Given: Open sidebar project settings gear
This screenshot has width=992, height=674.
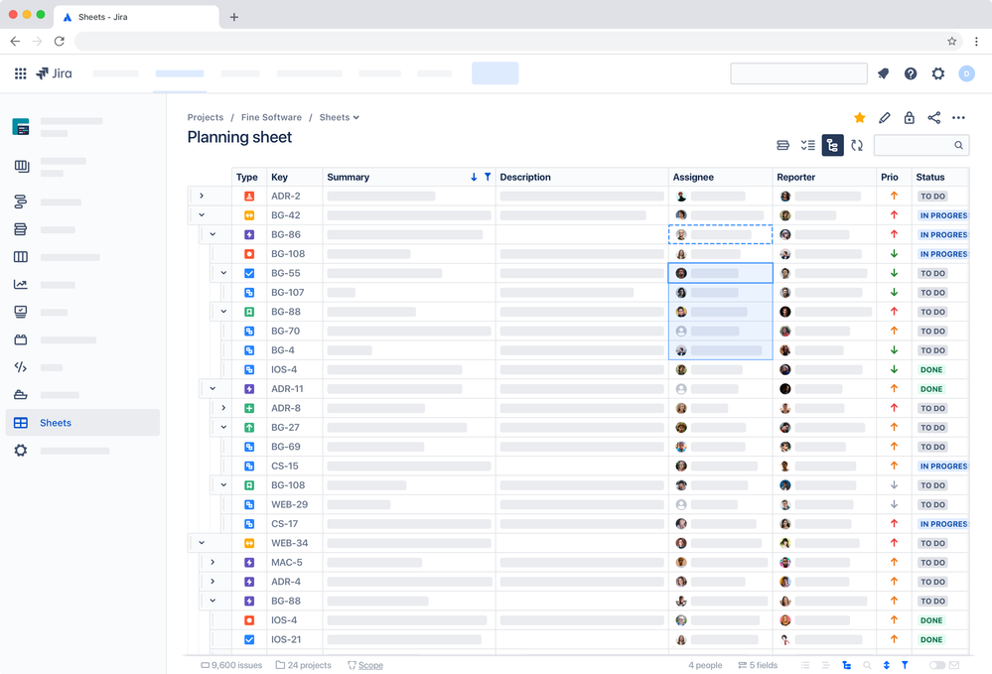Looking at the screenshot, I should 20,451.
